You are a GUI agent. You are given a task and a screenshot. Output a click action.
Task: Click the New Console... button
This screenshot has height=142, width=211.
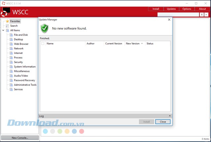click(x=20, y=138)
